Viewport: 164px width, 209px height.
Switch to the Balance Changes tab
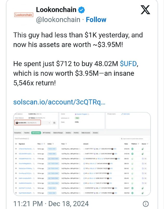(x=58, y=133)
